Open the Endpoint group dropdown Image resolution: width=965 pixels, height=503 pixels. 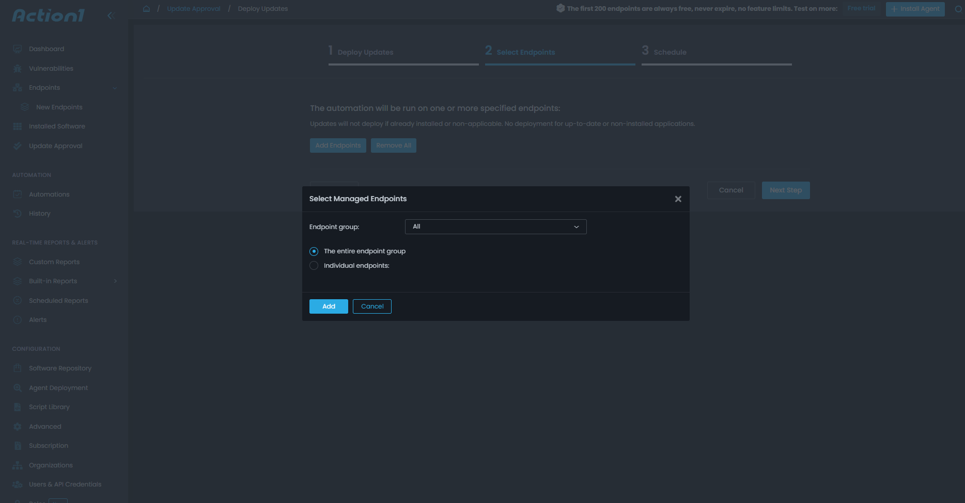(495, 227)
